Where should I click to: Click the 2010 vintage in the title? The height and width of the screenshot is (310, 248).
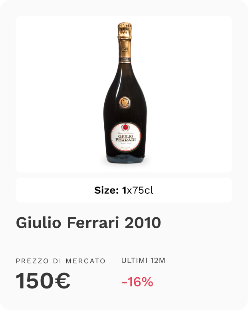point(143,223)
